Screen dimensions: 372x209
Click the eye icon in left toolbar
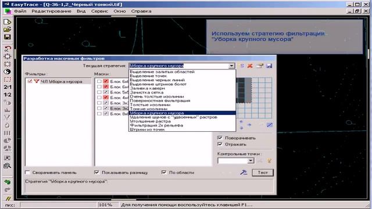point(8,103)
